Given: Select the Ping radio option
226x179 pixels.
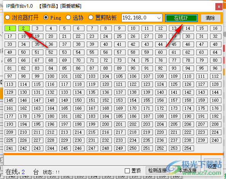Looking at the screenshot, I should pos(52,18).
